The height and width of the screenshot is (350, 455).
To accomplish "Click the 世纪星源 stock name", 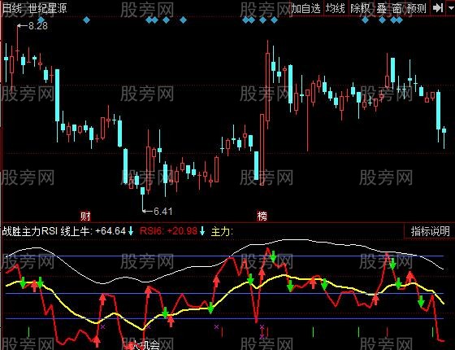I will click(x=48, y=8).
